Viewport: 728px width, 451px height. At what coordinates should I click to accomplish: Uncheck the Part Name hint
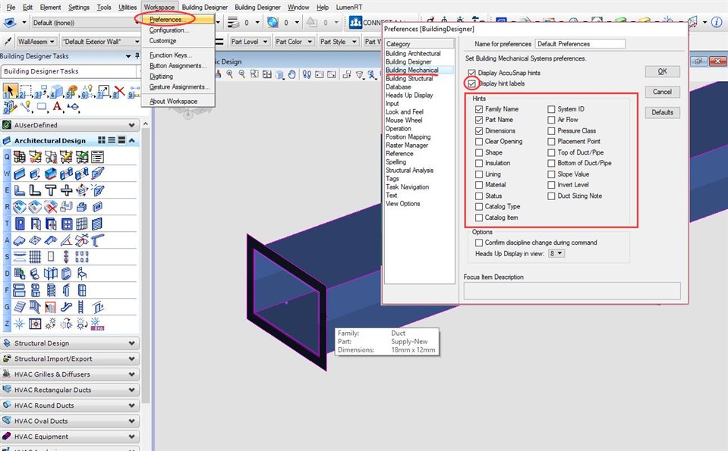click(x=479, y=120)
